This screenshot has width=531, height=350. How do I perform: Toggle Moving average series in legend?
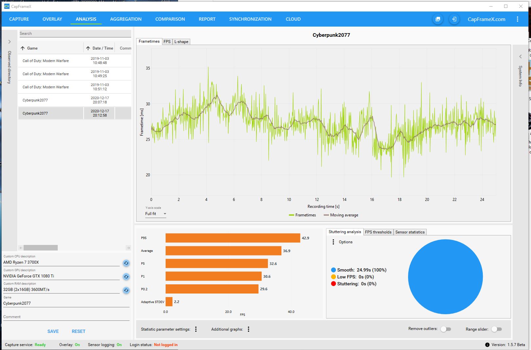(x=341, y=215)
